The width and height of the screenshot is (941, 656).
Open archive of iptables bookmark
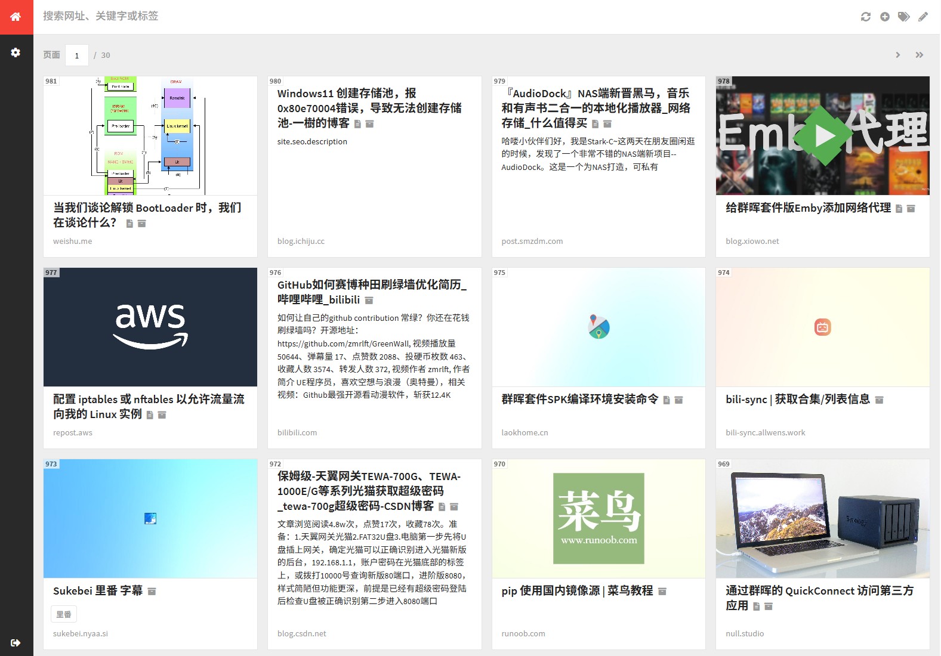pyautogui.click(x=162, y=415)
